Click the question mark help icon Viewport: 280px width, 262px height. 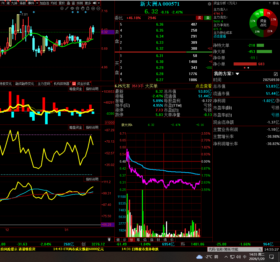(270, 3)
